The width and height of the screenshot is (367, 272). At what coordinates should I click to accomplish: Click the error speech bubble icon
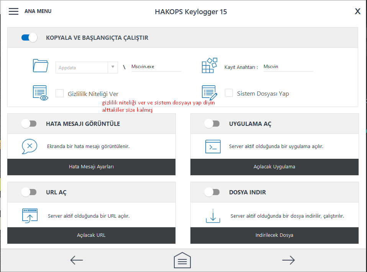coord(29,147)
